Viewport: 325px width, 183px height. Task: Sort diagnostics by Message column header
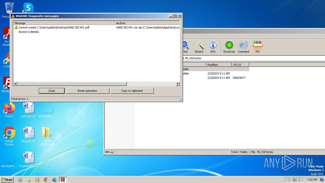tap(64, 23)
